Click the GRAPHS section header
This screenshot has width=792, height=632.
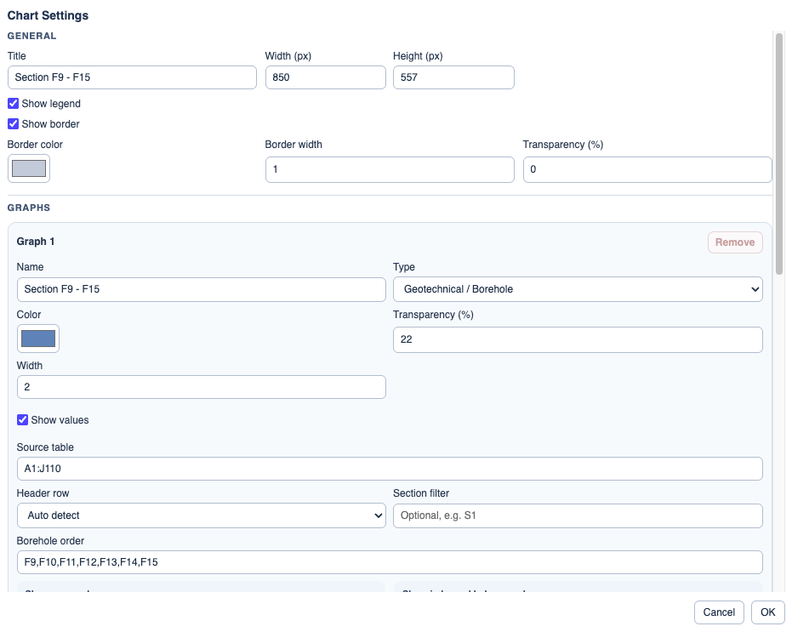29,208
